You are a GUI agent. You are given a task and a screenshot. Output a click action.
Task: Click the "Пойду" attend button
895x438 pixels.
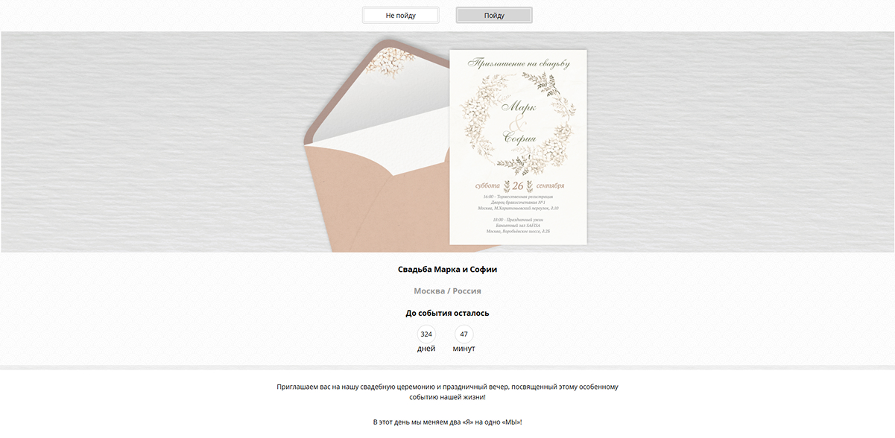tap(494, 15)
